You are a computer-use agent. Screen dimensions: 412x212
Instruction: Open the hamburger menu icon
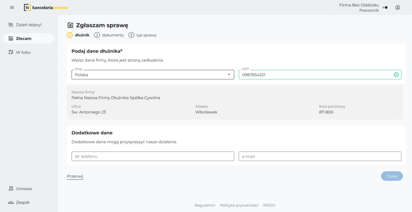tap(12, 7)
